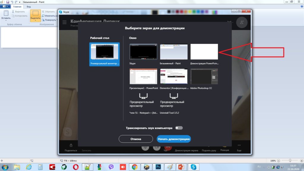
Task: Open the Paint application menu button
Action: [x=5, y=7]
